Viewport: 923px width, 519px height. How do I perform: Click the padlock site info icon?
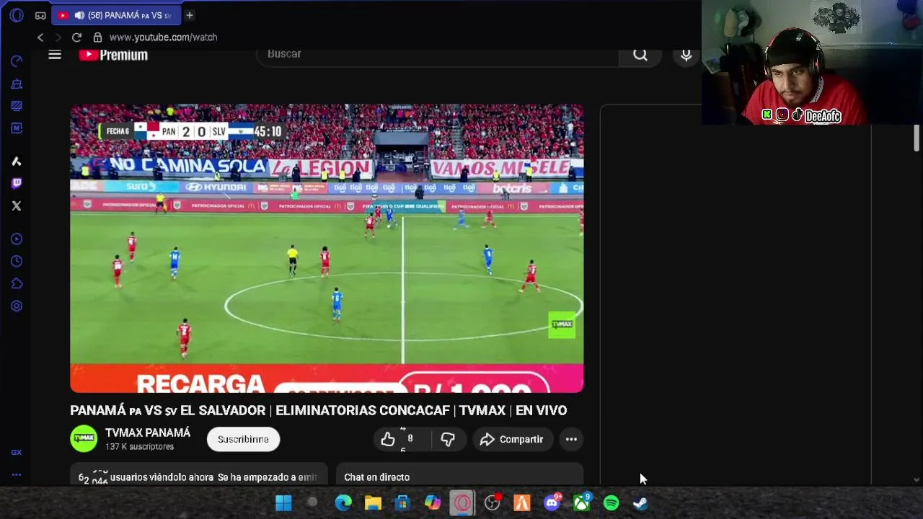coord(97,37)
